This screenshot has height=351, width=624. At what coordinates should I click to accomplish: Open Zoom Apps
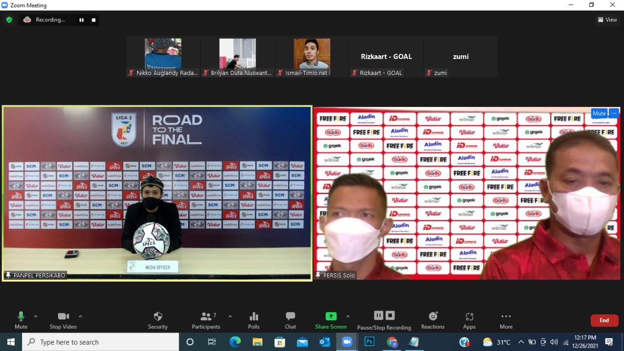(x=468, y=319)
